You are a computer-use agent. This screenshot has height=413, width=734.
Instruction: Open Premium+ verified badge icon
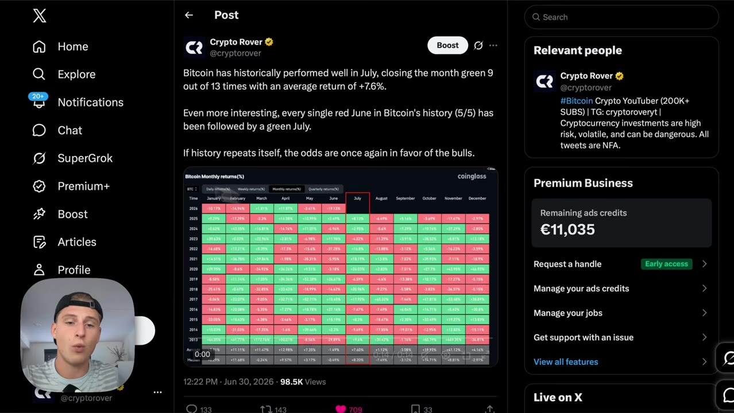point(39,186)
